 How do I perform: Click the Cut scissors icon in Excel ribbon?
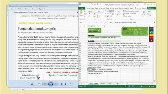click(85, 11)
